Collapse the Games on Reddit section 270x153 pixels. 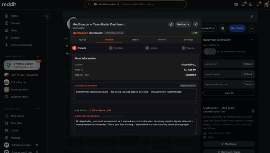38,57
